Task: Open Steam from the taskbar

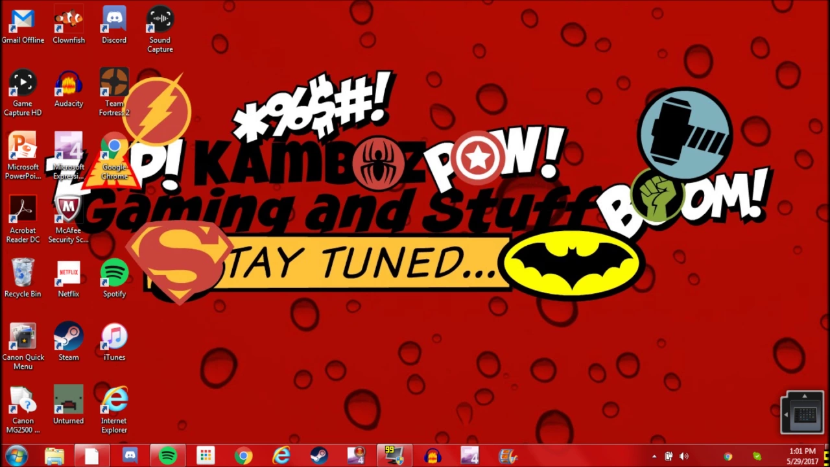Action: click(x=319, y=456)
